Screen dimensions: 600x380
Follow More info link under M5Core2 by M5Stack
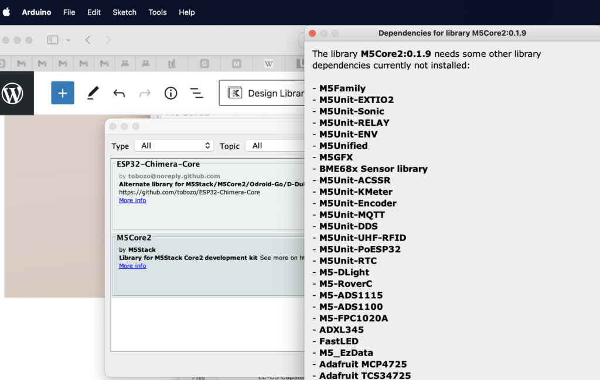(x=132, y=266)
